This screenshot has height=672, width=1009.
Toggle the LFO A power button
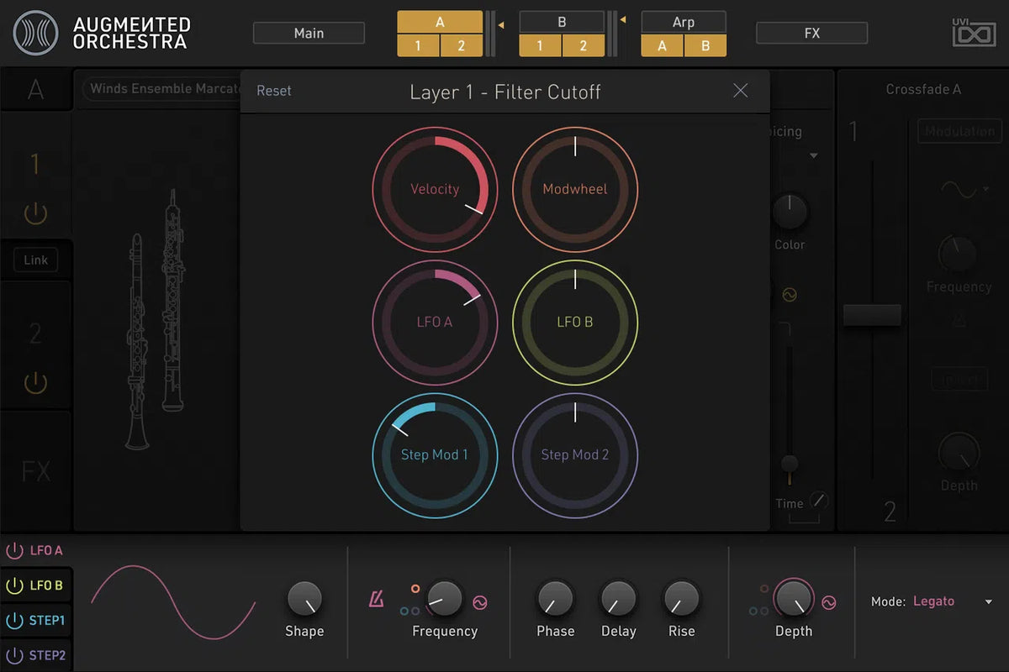click(14, 551)
